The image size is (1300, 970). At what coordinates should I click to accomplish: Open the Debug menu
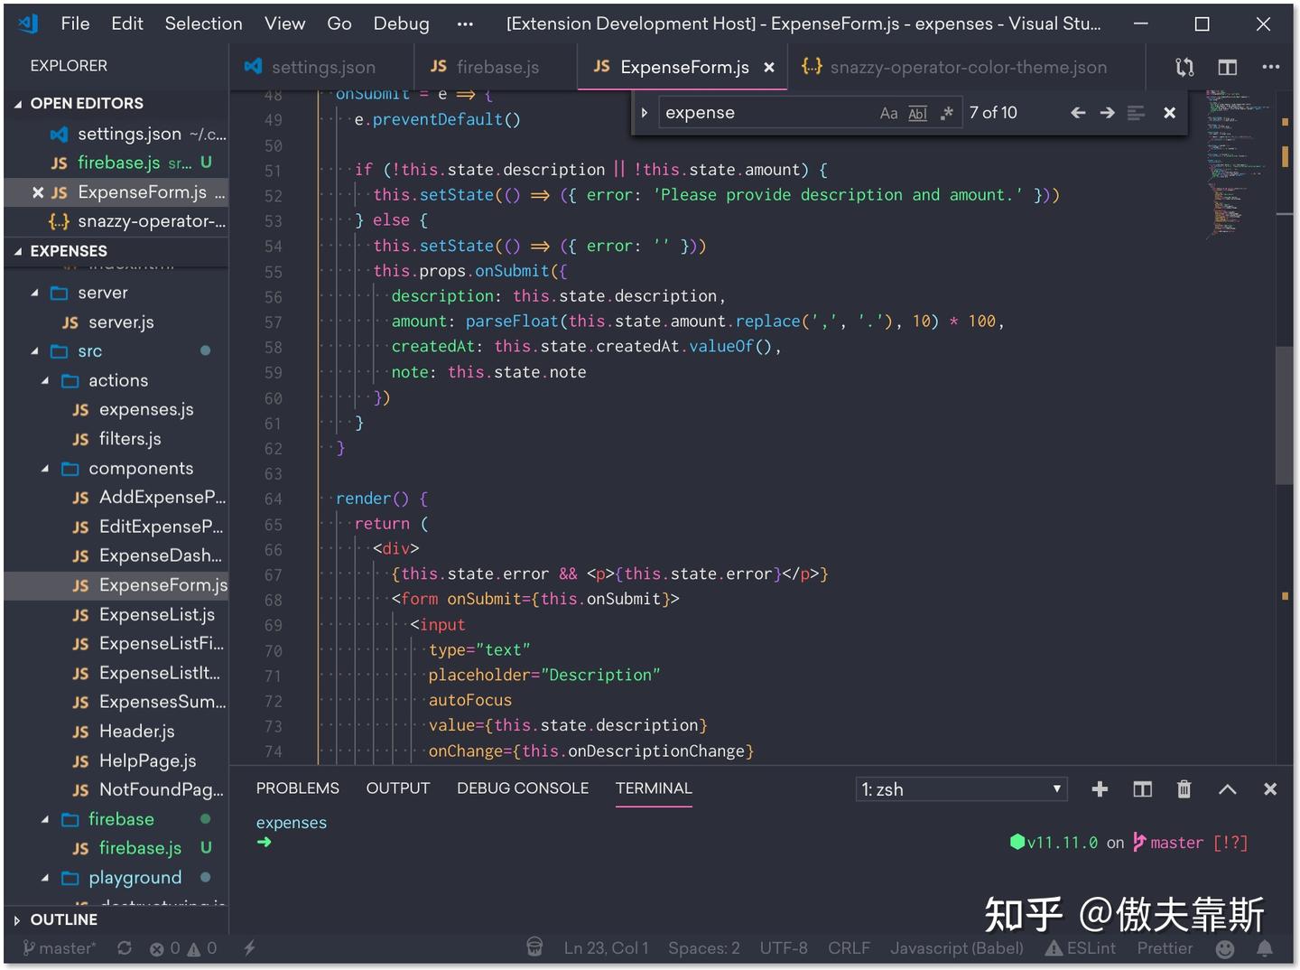click(401, 23)
